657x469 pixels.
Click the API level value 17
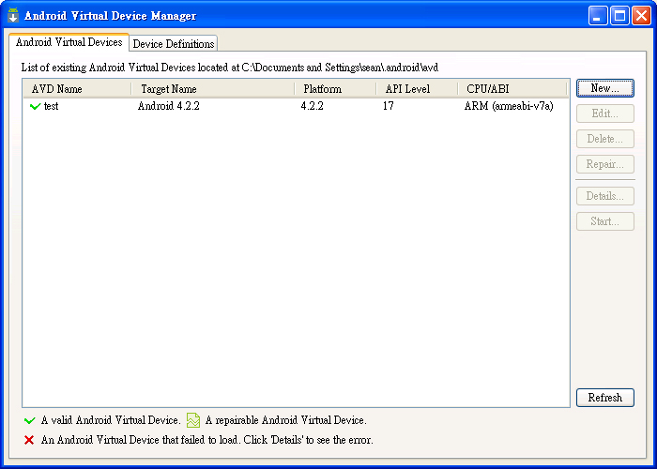(x=388, y=106)
